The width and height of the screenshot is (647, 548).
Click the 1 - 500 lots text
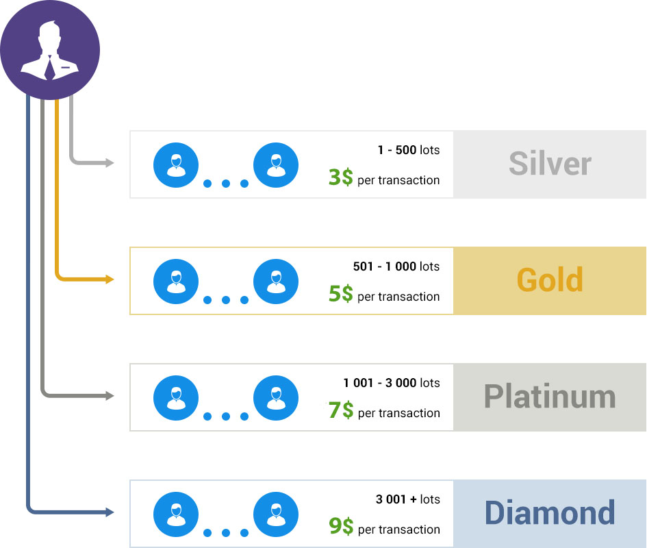coord(408,149)
